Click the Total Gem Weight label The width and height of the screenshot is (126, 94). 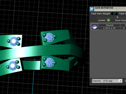click(x=101, y=14)
